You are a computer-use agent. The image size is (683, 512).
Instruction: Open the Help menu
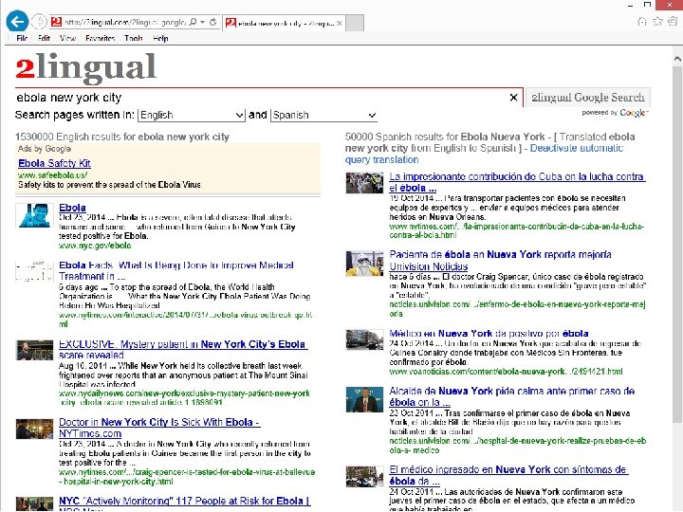click(x=160, y=38)
